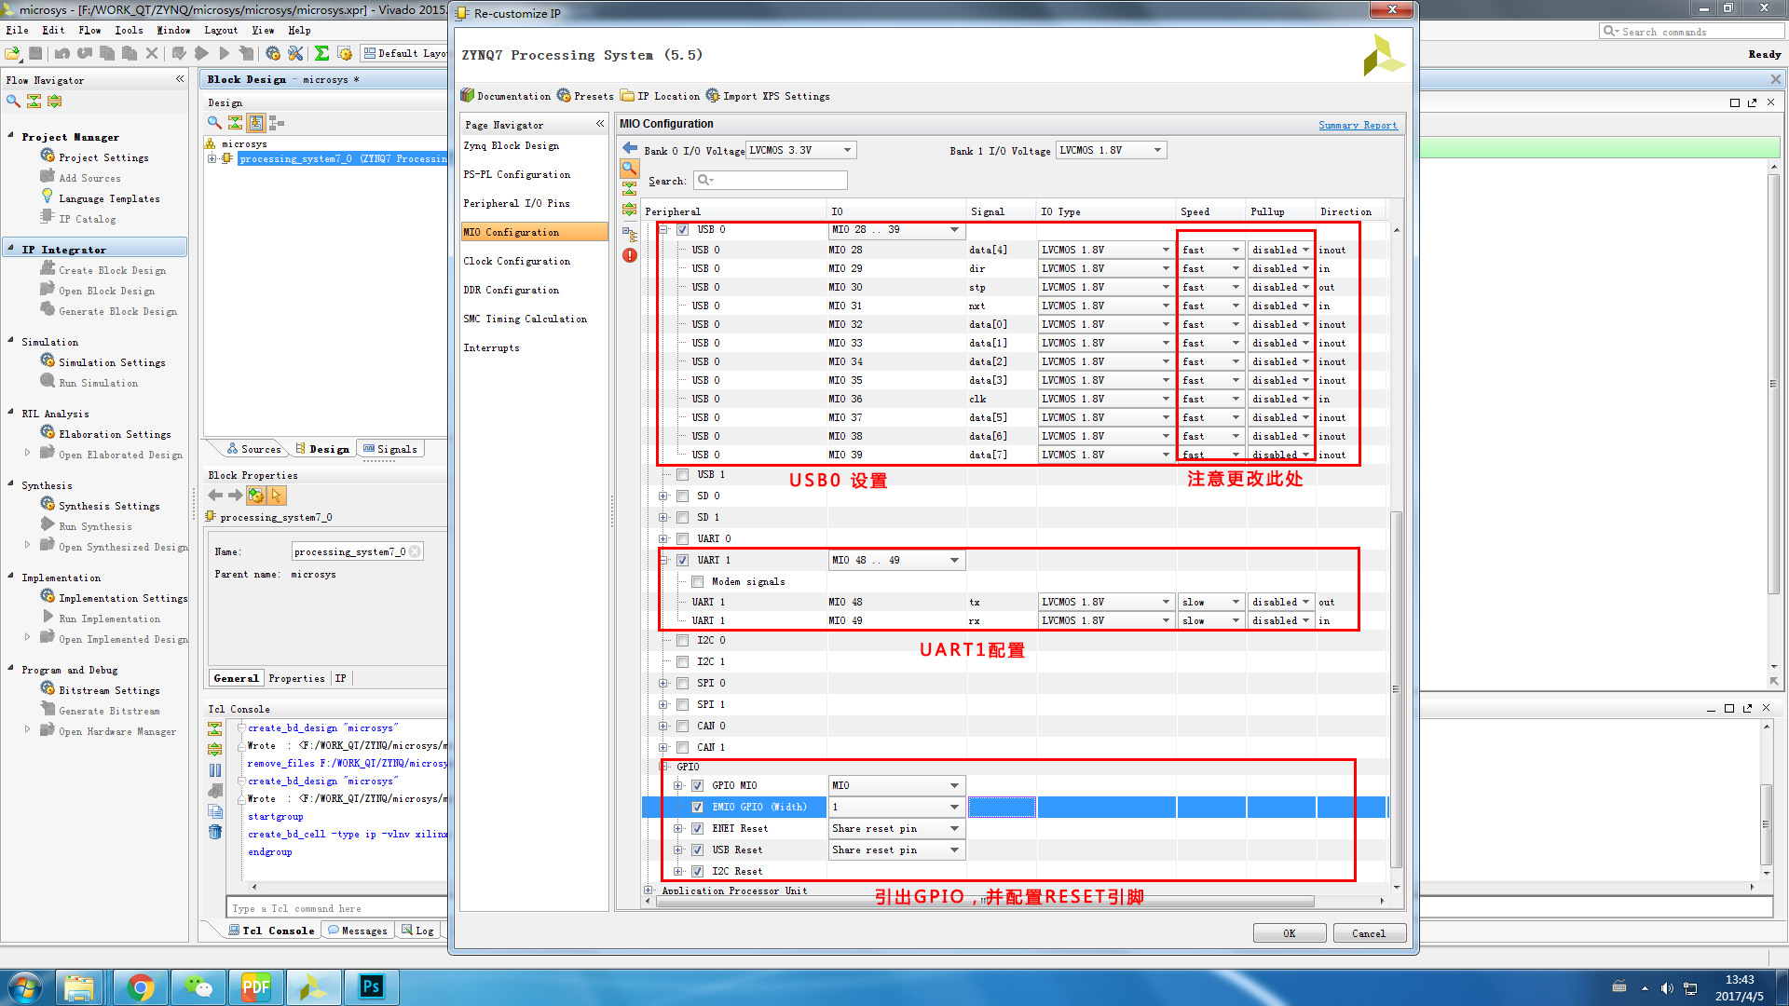Enable the USB 1 peripheral checkbox
This screenshot has height=1006, width=1789.
(683, 475)
